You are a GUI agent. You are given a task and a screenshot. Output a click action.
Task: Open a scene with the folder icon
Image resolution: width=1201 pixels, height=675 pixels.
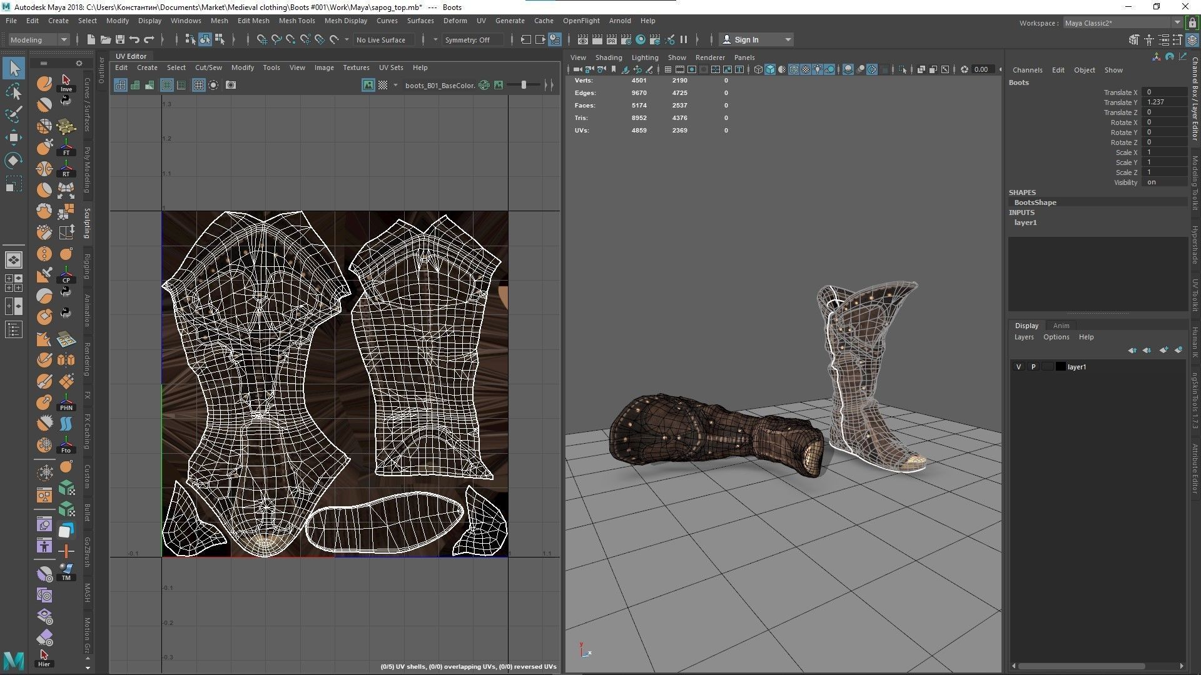[106, 39]
